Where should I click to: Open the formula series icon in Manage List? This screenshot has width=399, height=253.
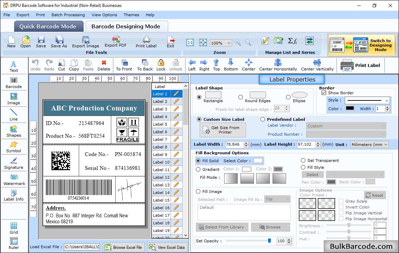point(292,41)
